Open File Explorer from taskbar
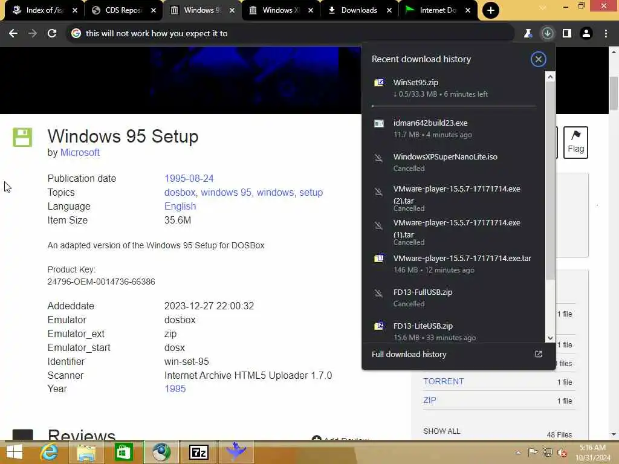 tap(86, 452)
